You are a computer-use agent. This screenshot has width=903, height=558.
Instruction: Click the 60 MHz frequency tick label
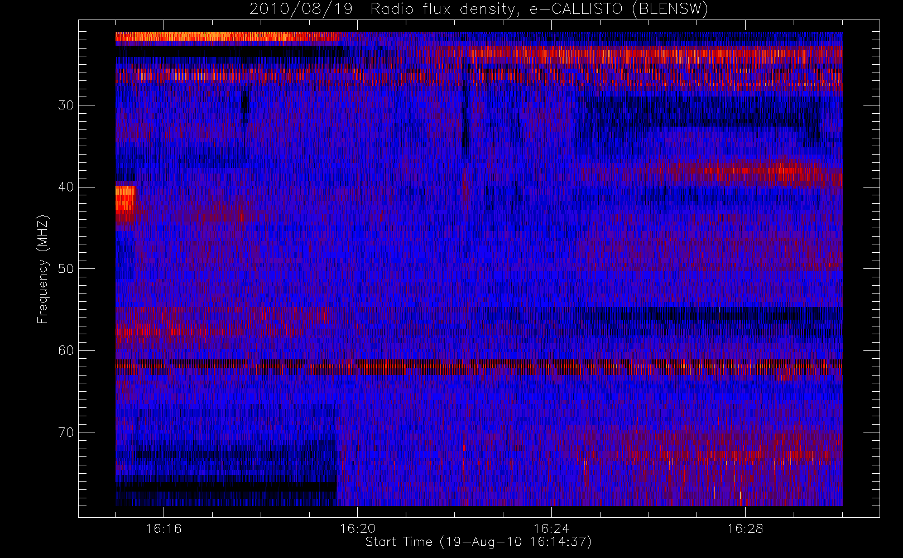pos(66,350)
